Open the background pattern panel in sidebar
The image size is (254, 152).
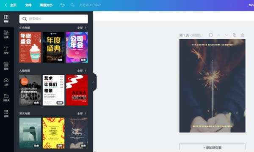6,66
